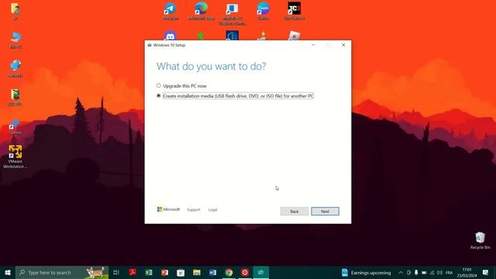Click the Back button in Setup
Viewport: 496px width, 279px height.
click(294, 212)
